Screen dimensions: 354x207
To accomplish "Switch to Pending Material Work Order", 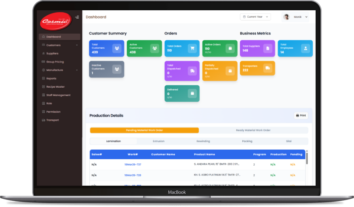I will coord(144,130).
